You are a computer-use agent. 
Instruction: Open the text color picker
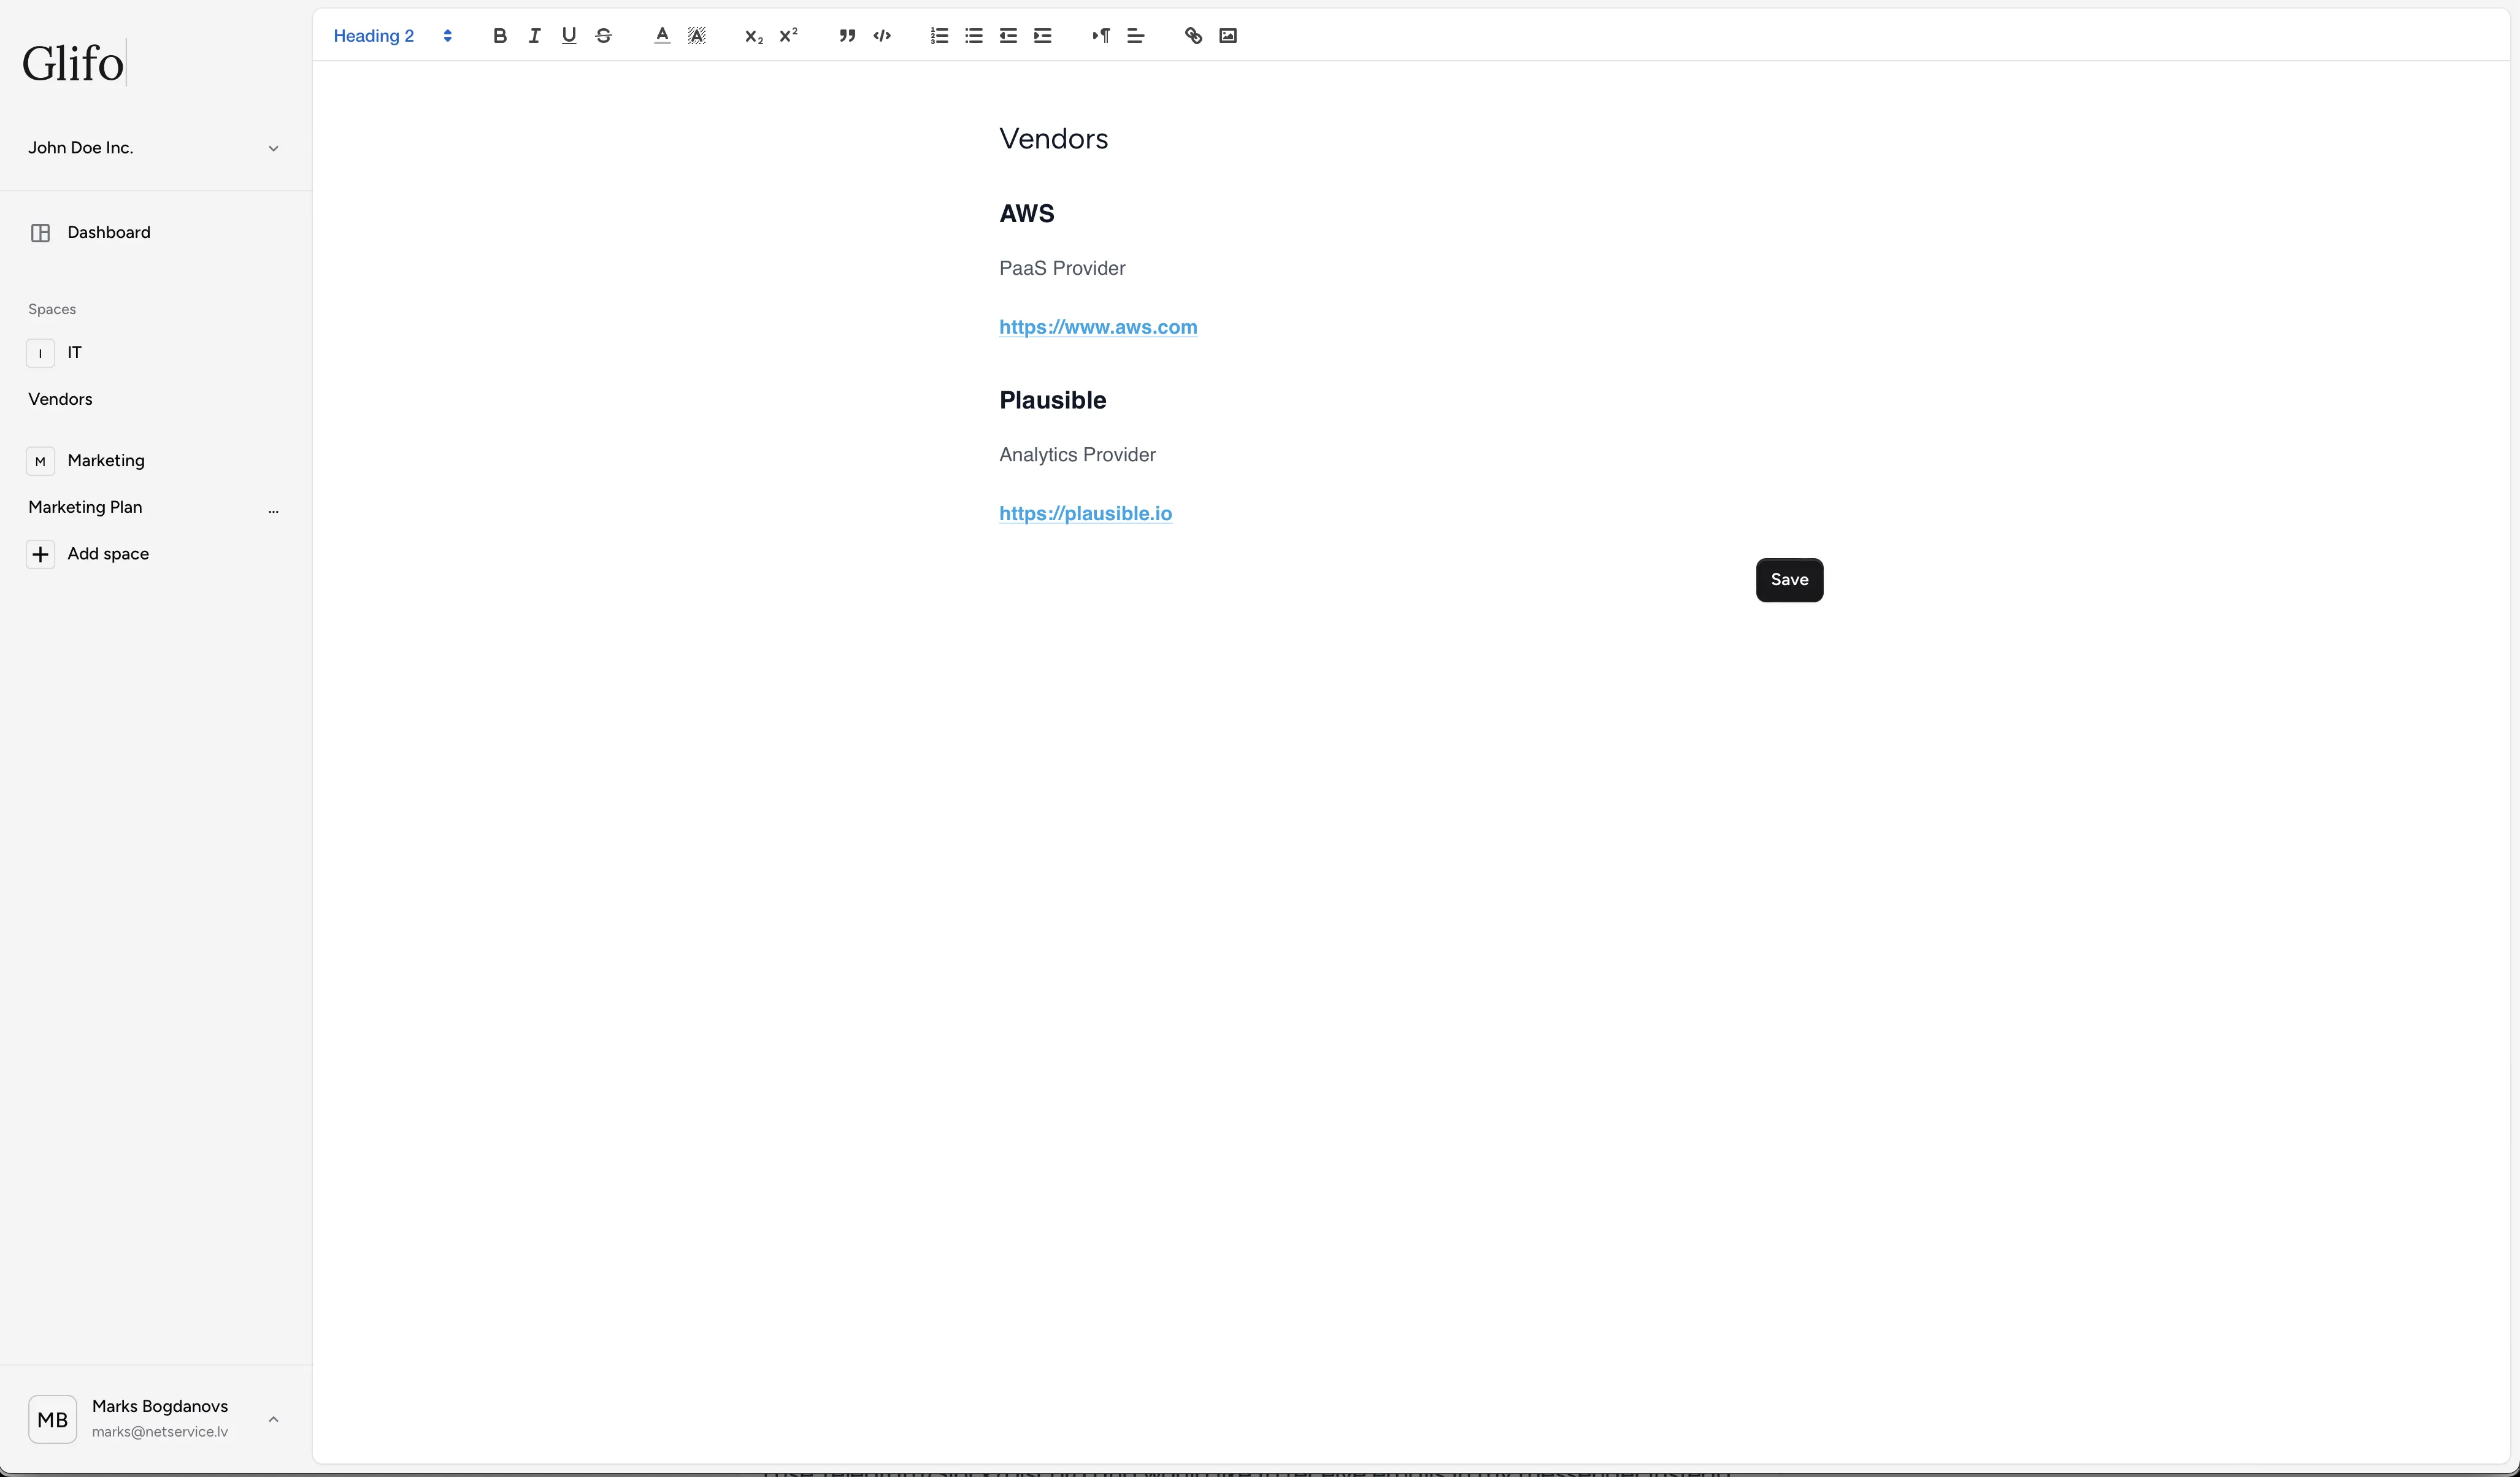662,36
